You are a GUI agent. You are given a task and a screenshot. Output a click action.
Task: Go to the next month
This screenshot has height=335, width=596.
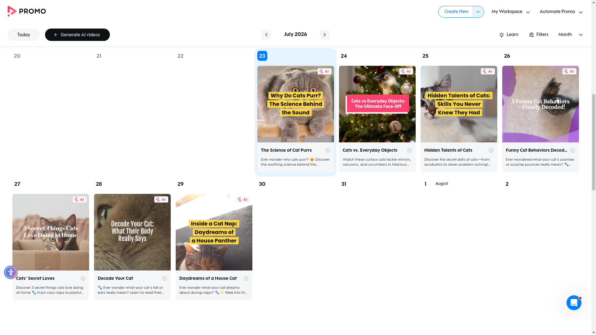pos(324,35)
